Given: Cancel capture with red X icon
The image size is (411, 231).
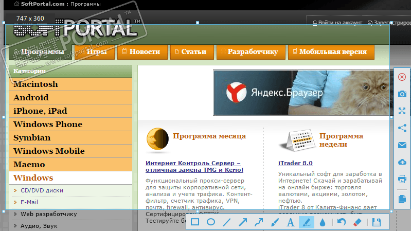Looking at the screenshot, I should tap(402, 77).
